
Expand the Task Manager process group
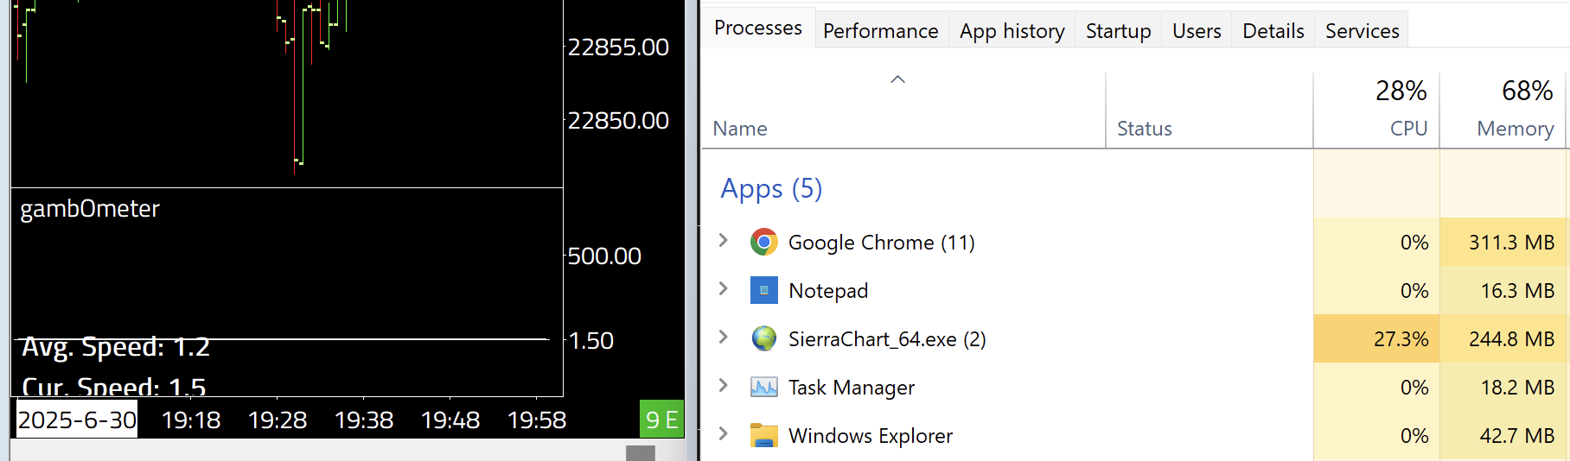(724, 386)
